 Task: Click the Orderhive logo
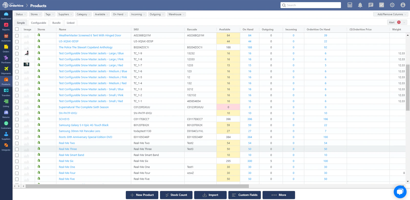pyautogui.click(x=13, y=5)
